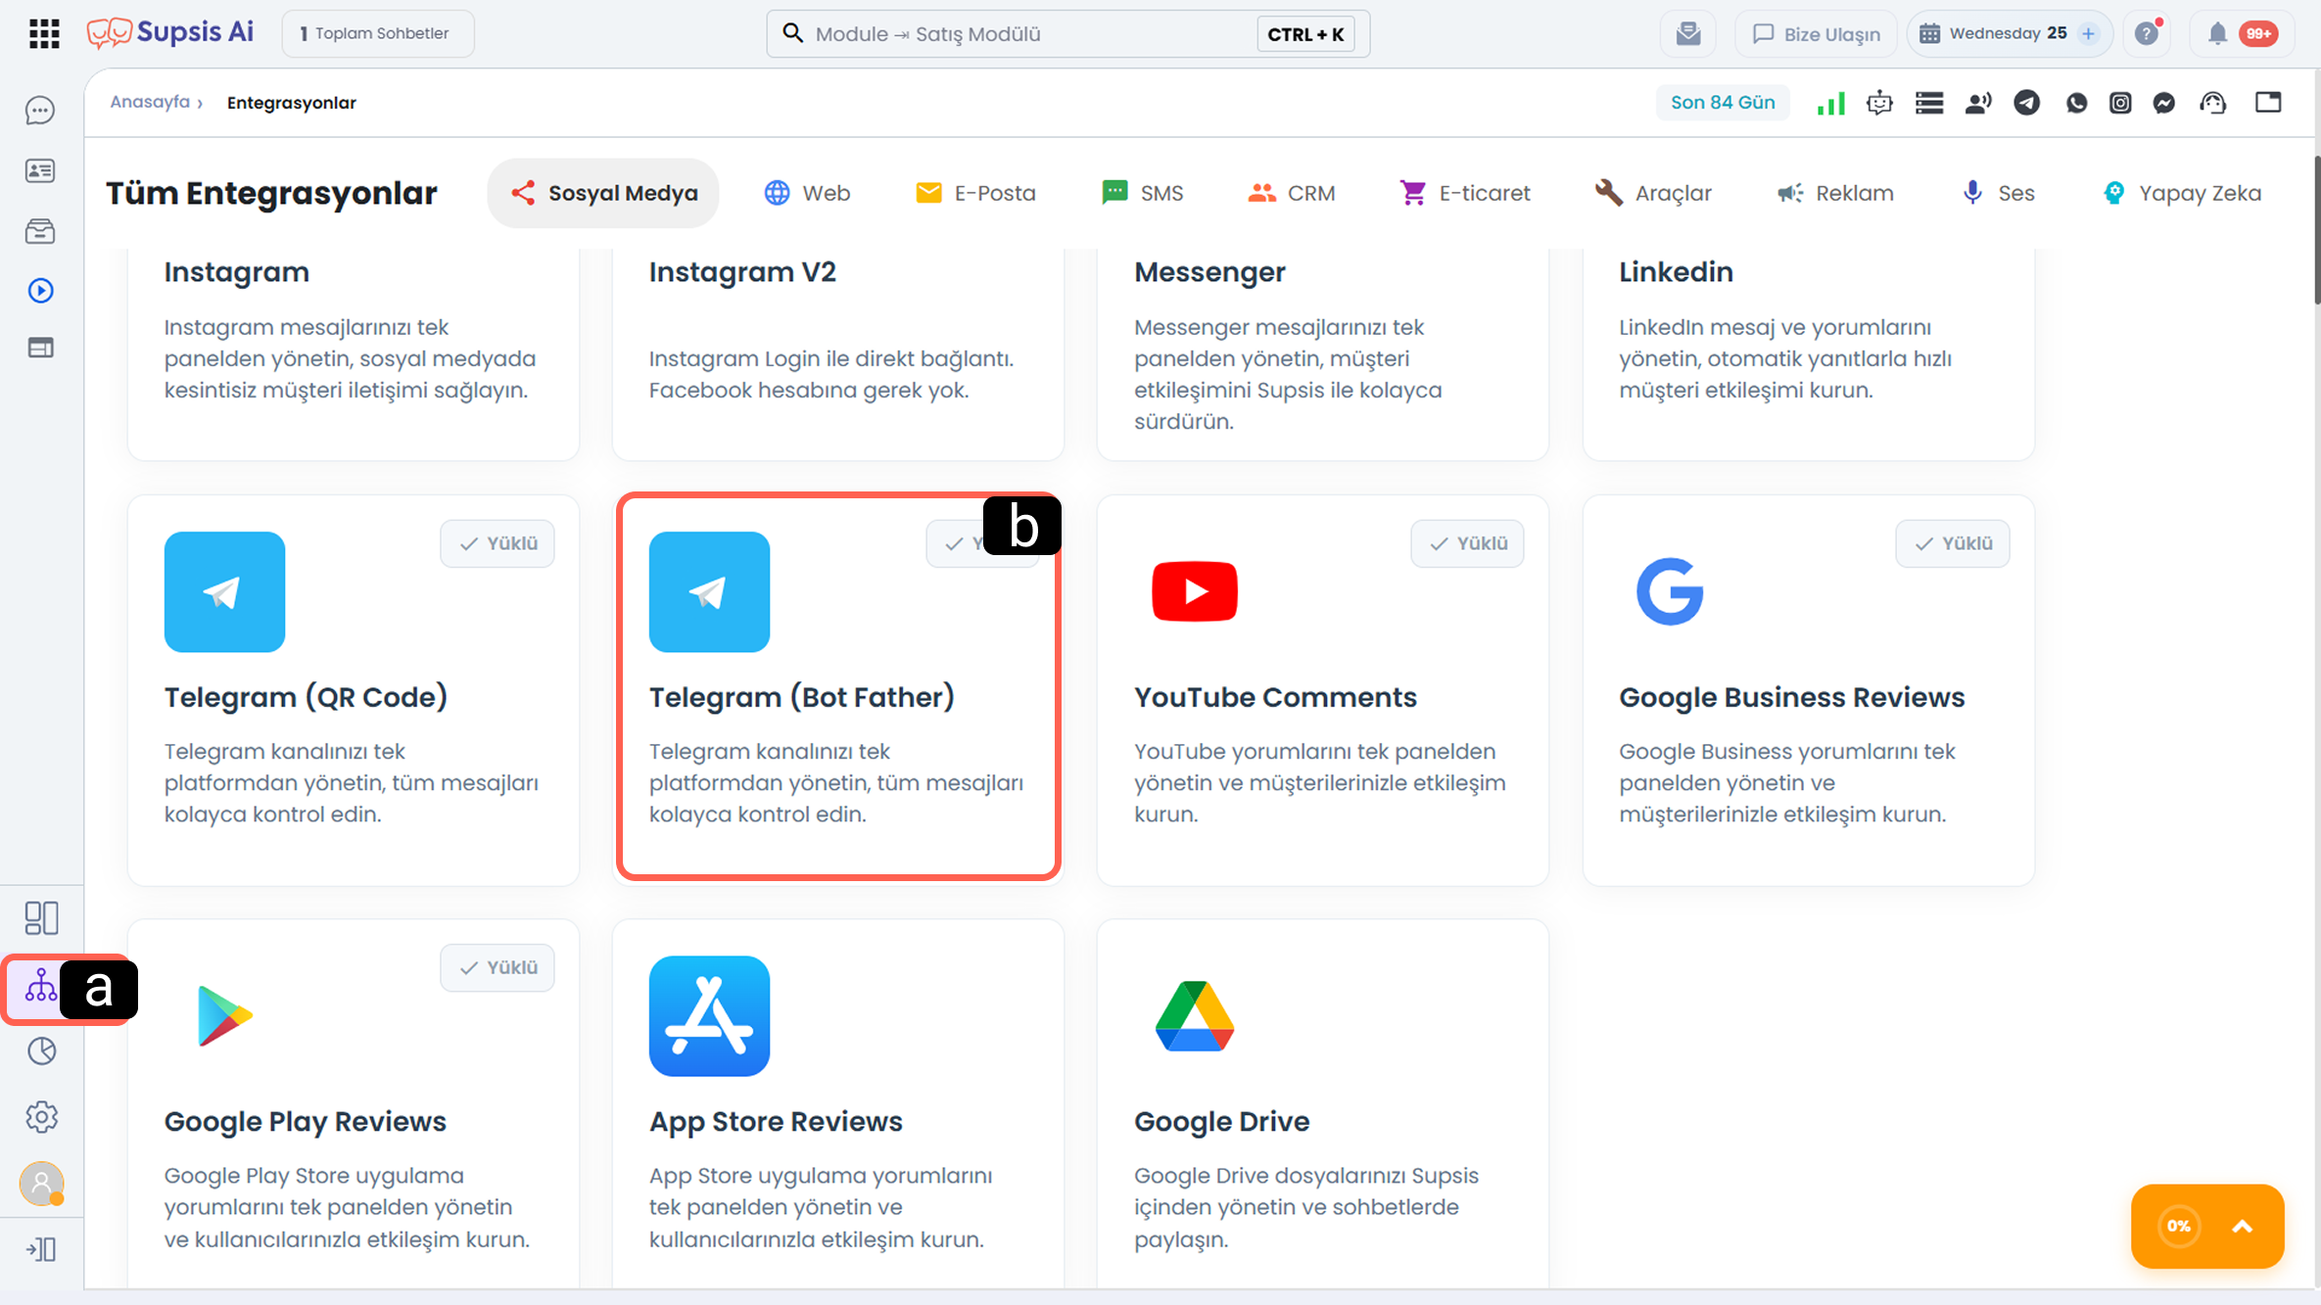2321x1305 pixels.
Task: Click the speaking users icon
Action: click(x=1978, y=103)
